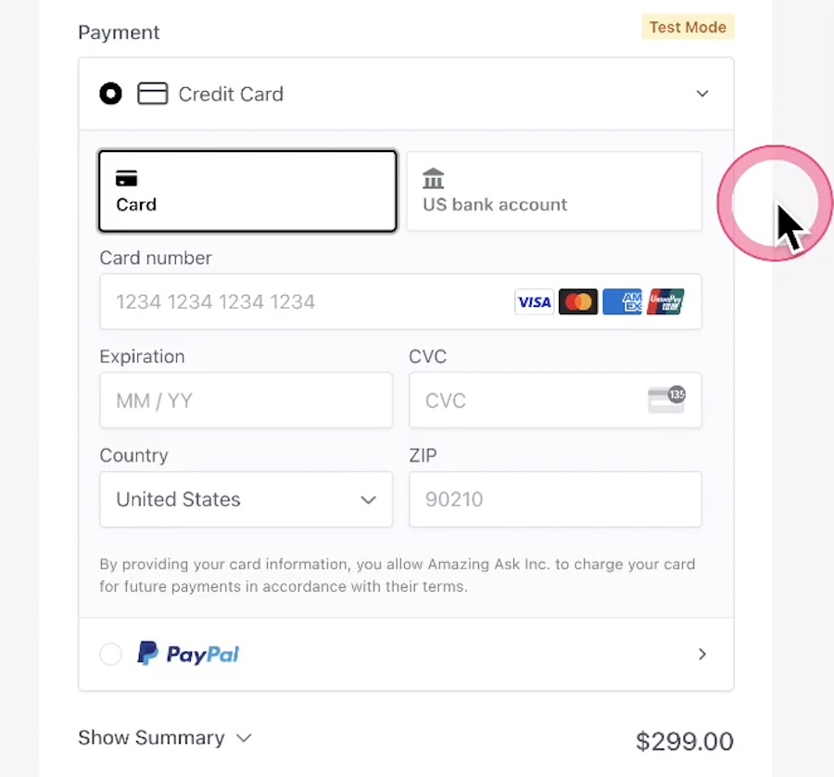Click the credit card icon next to Credit Card
834x777 pixels.
[x=152, y=93]
